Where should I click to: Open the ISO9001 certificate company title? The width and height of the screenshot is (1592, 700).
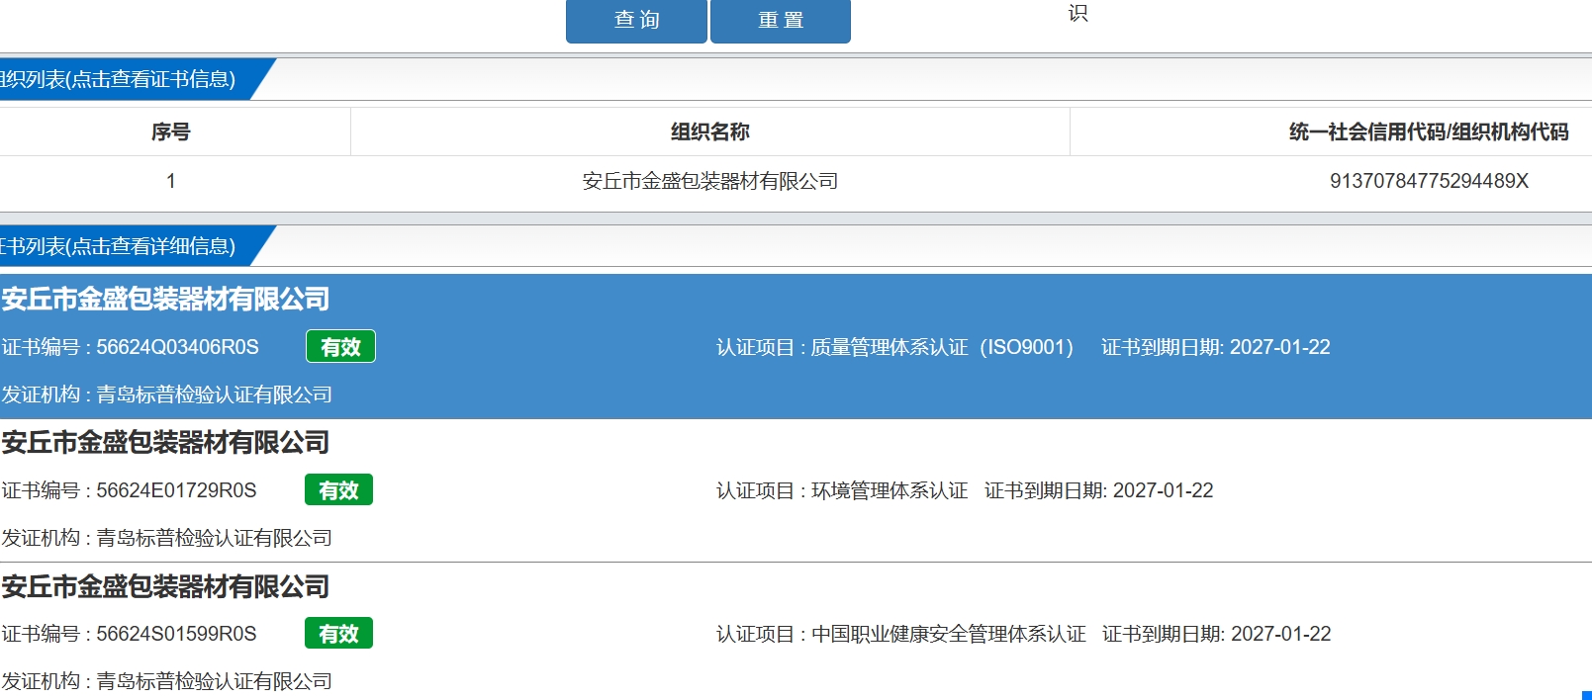[165, 299]
